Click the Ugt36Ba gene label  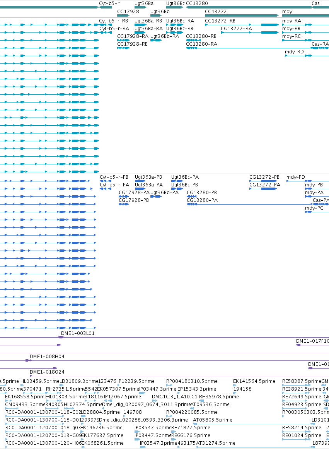click(x=144, y=4)
